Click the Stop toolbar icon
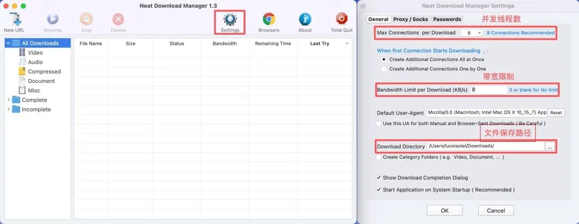The height and width of the screenshot is (224, 579). coord(86,19)
